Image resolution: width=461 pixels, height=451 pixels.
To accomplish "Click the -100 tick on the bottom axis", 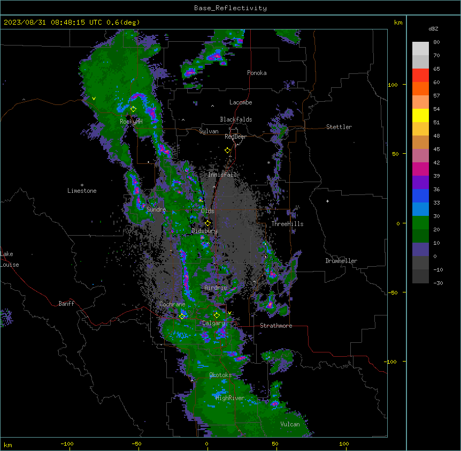I will 67,444.
